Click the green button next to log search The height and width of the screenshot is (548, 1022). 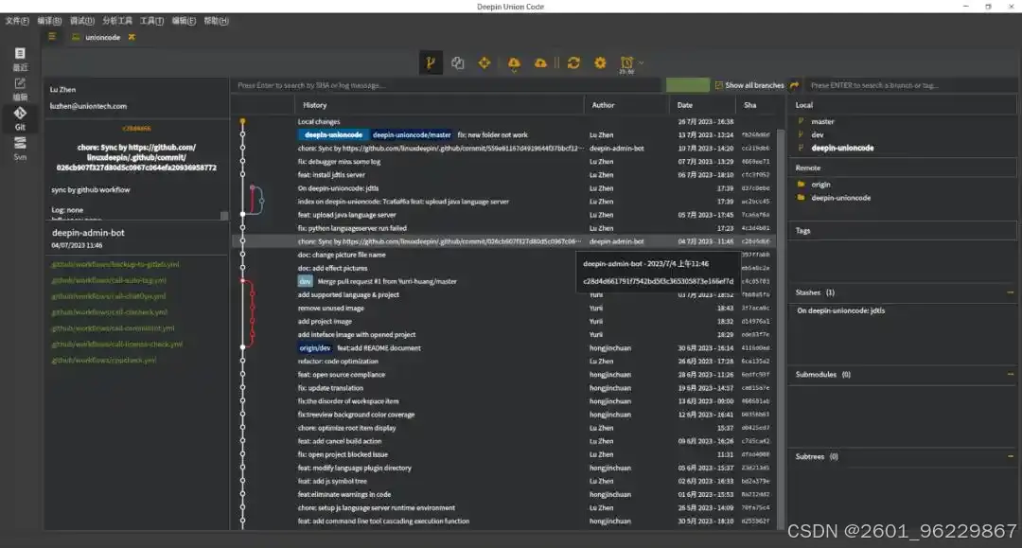(687, 85)
